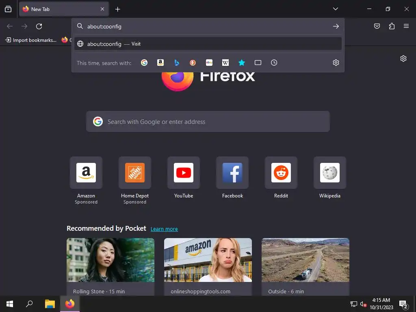Open new tab page personalize gear

(403, 58)
